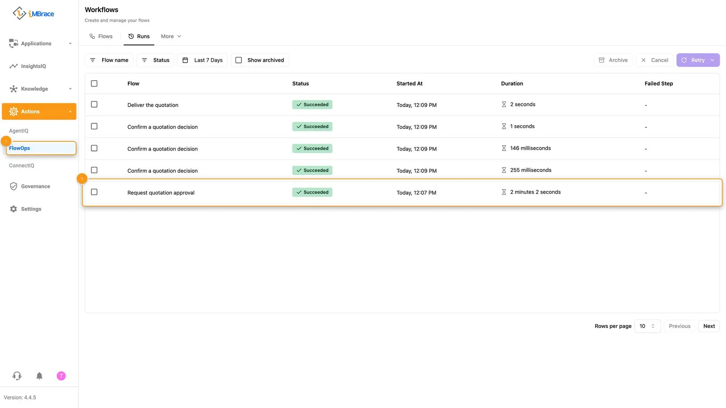Open InsightsIQ from sidebar

point(33,66)
